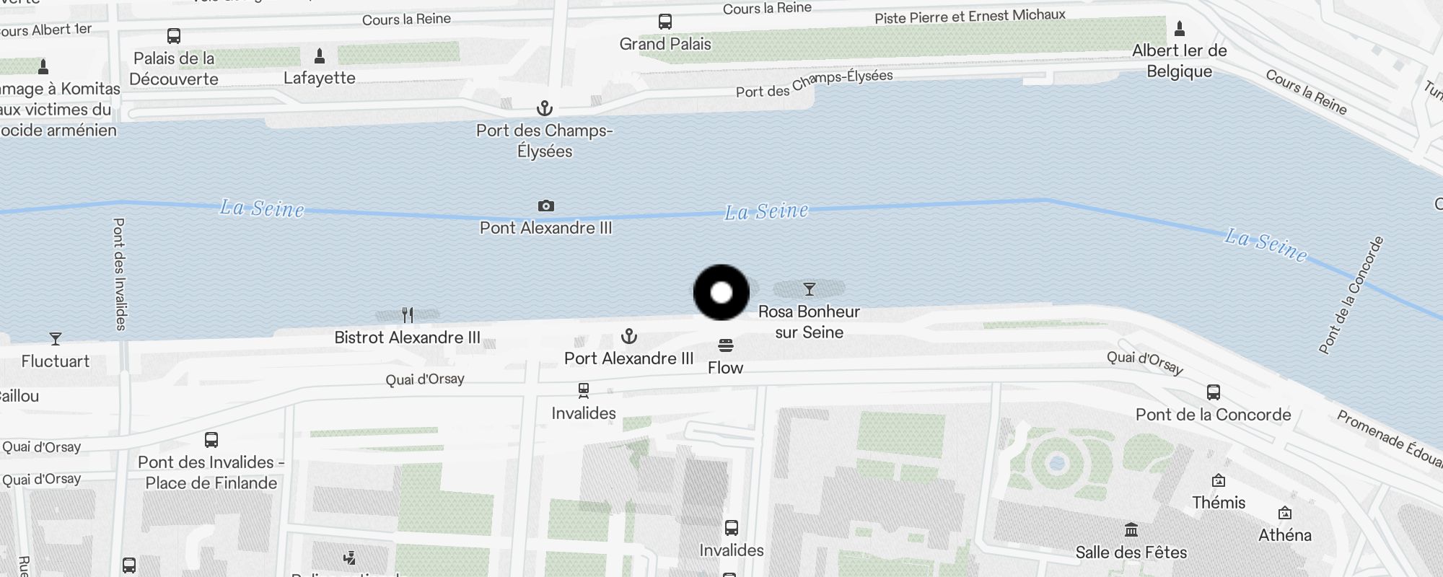
Task: Click the Lafayette monument icon
Action: coord(320,56)
